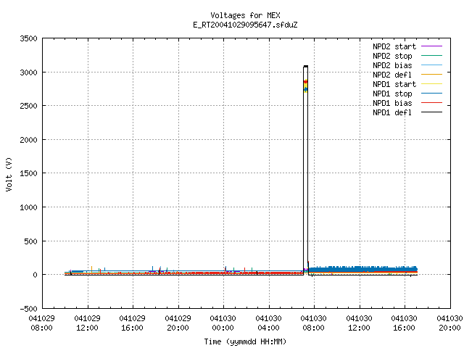Select the NPD2 defl legend label
This screenshot has height=348, width=464.
(392, 75)
